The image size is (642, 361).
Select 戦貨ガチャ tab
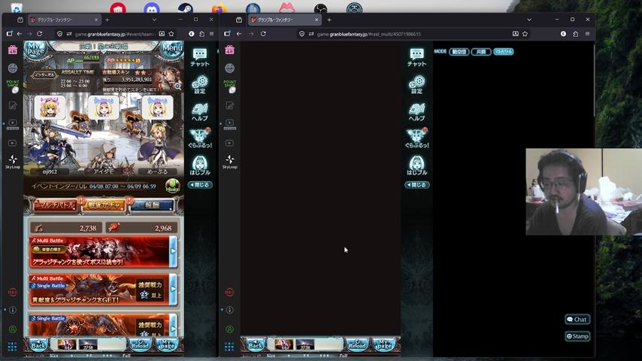104,205
